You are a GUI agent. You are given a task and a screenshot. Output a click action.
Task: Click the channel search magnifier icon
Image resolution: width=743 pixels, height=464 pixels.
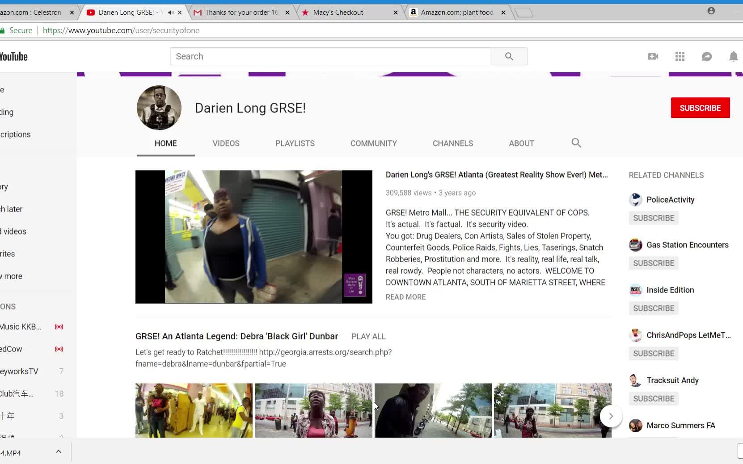[576, 143]
